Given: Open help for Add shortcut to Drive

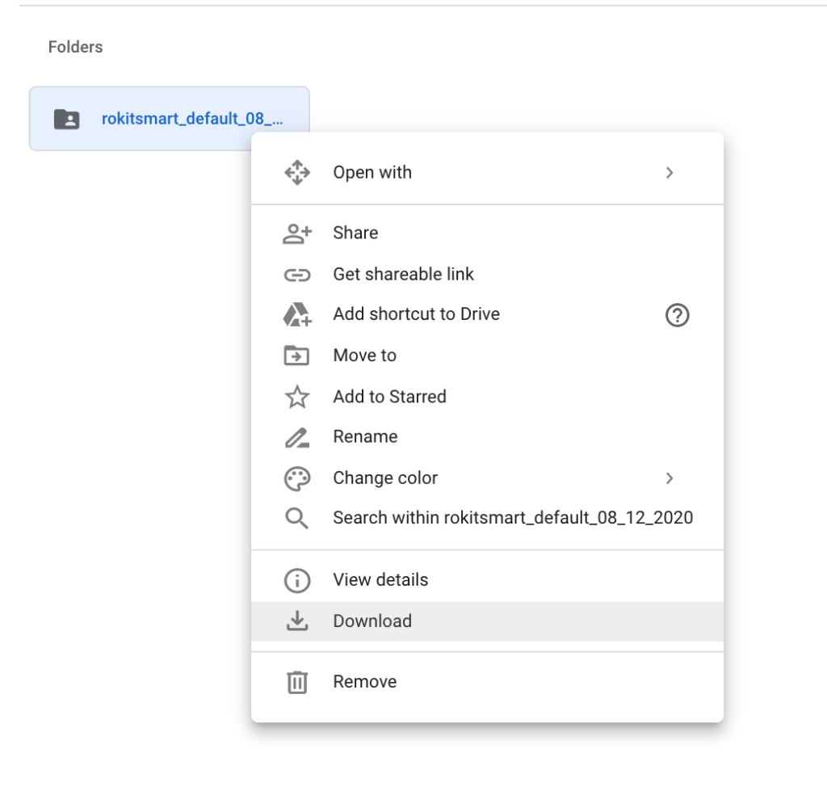Looking at the screenshot, I should 677,315.
